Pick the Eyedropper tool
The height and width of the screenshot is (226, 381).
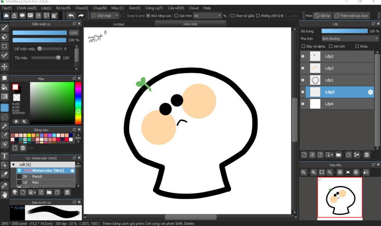4,186
